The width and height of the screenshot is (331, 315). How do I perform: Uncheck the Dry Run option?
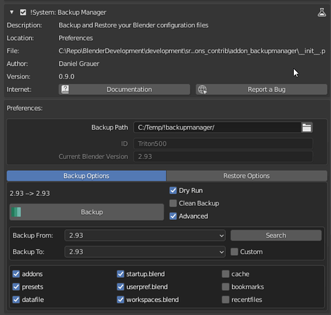tap(173, 190)
